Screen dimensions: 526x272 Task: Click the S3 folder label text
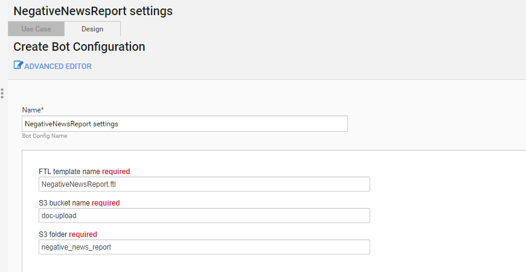(53, 235)
